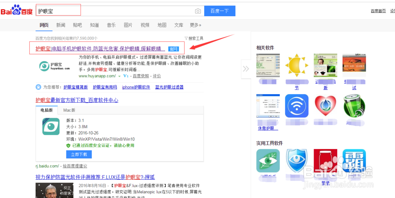395x198 pixels.
Task: Open suggestion 蓝光护眼过滤器
Action: tap(169, 87)
